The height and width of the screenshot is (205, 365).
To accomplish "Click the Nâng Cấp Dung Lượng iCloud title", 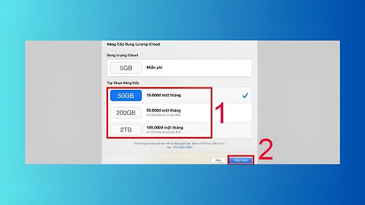I will coord(133,44).
